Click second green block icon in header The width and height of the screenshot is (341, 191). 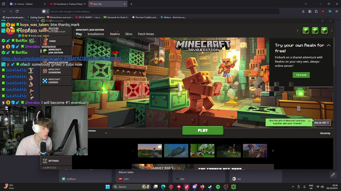[x=315, y=31]
